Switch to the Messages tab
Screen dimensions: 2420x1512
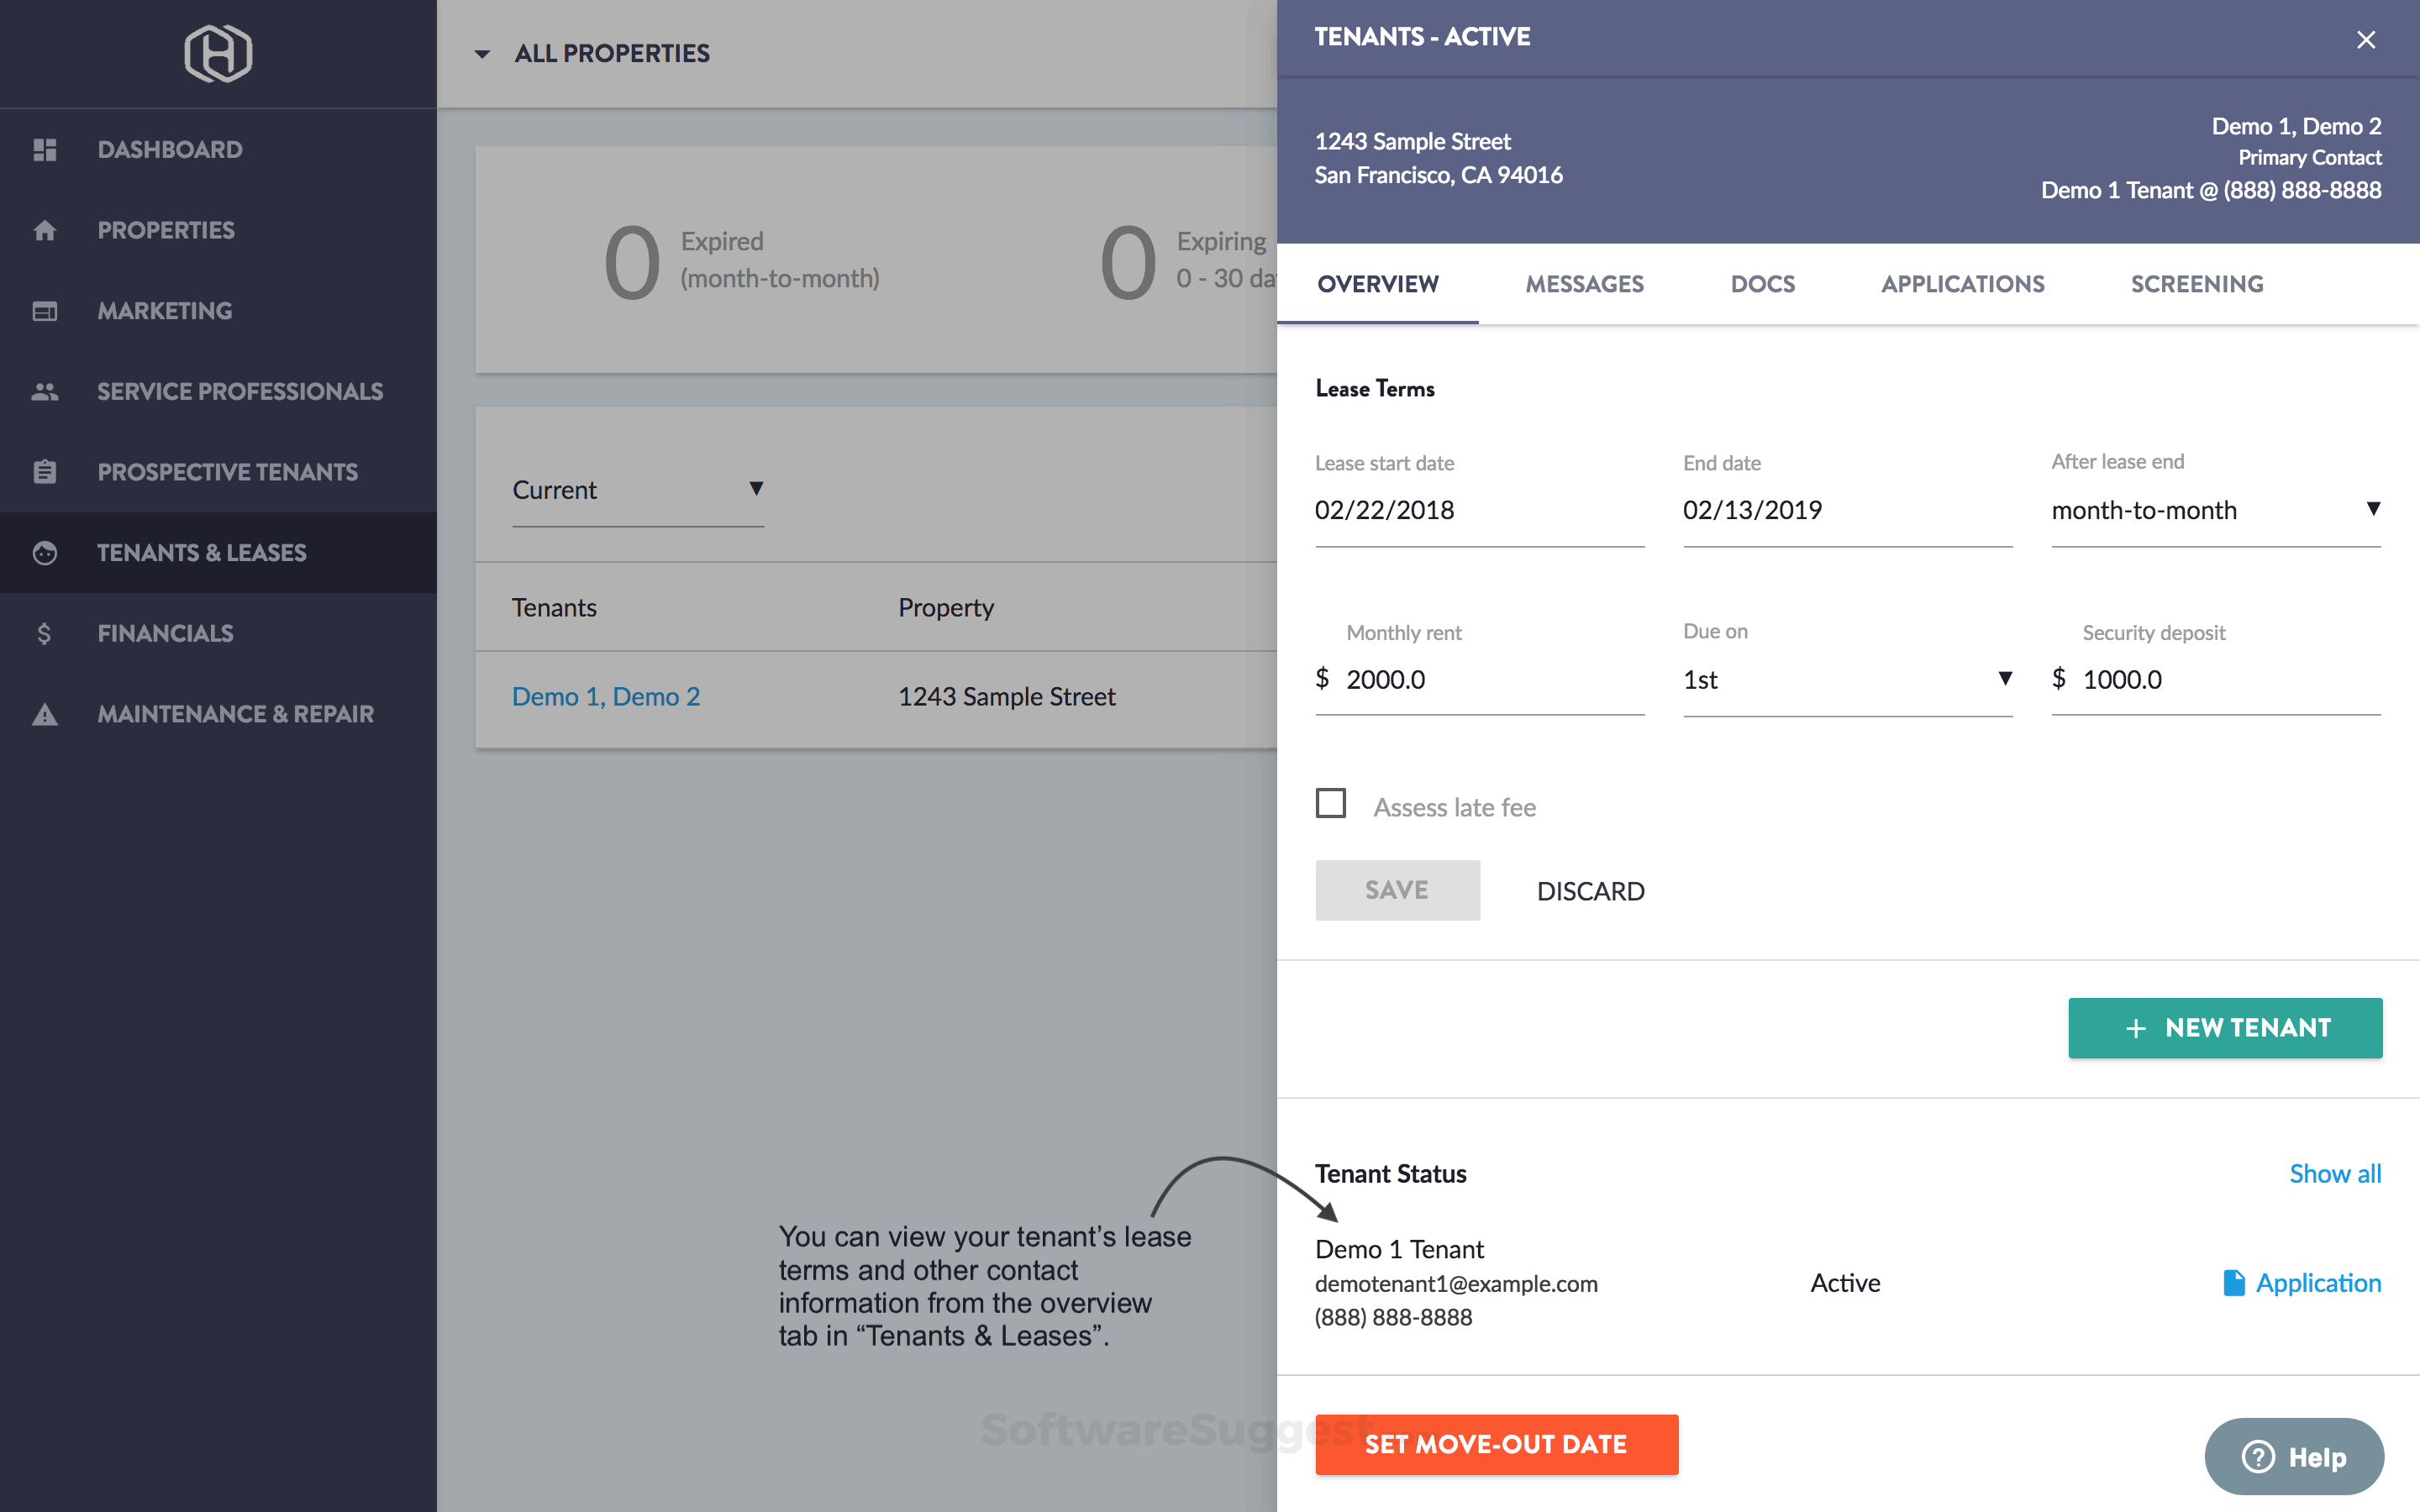(1584, 285)
